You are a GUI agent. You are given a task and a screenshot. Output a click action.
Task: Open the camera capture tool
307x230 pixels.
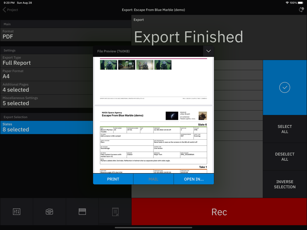click(49, 211)
